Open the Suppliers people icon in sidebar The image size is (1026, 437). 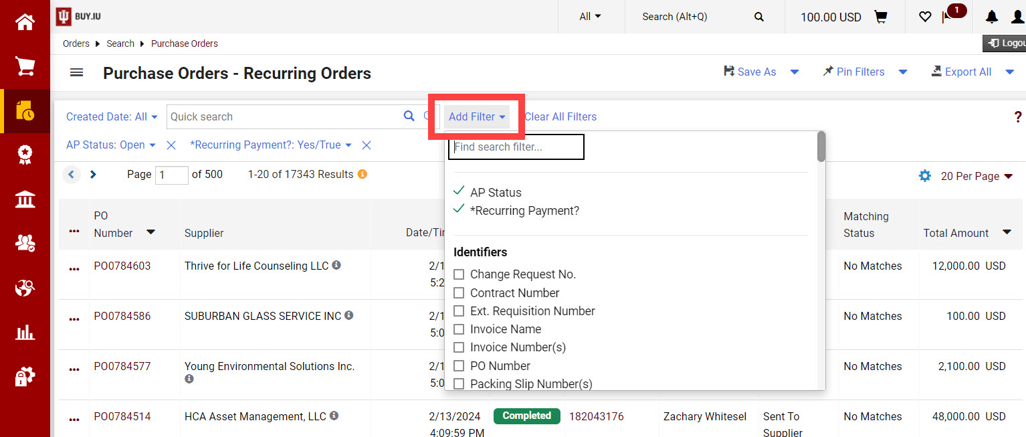click(25, 244)
